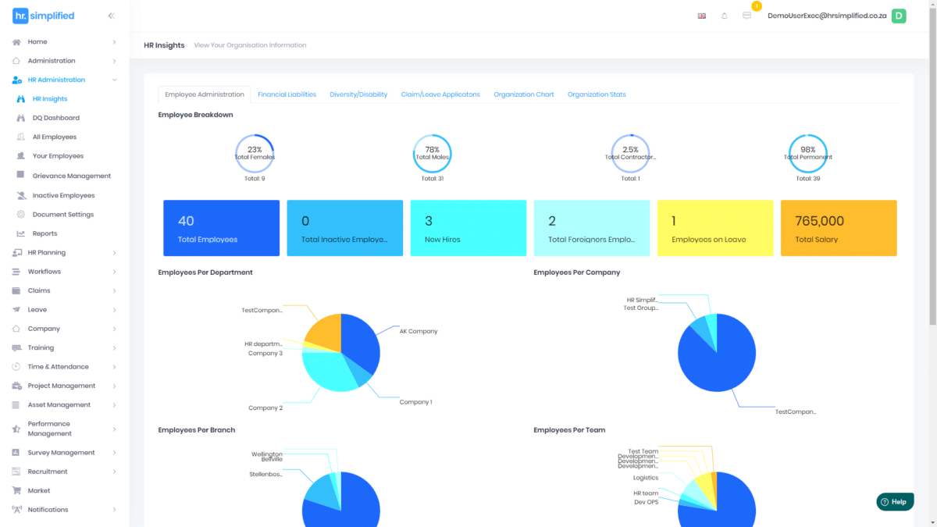Click the DQ Dashboard icon
Image resolution: width=937 pixels, height=527 pixels.
(21, 118)
